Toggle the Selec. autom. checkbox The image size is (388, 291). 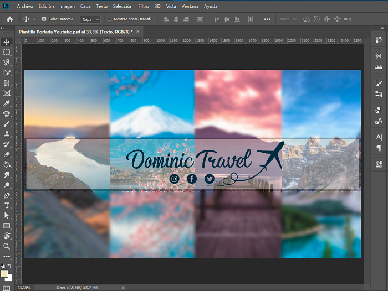[44, 19]
